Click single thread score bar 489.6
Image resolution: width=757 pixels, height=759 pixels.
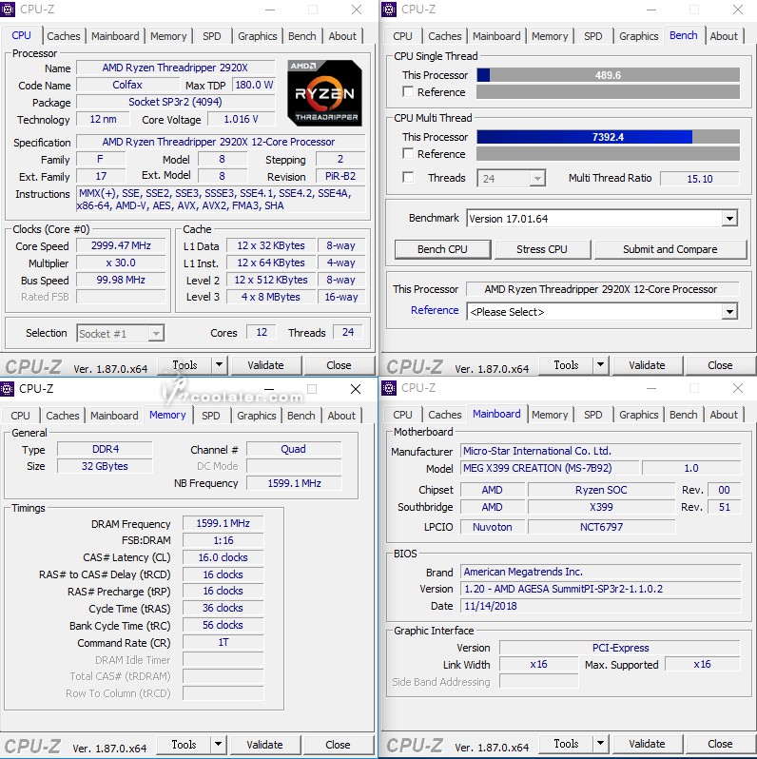608,75
